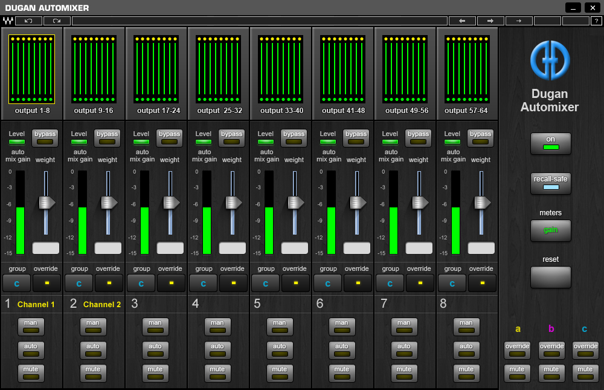Toggle override on channel 1
The image size is (604, 390).
47,283
